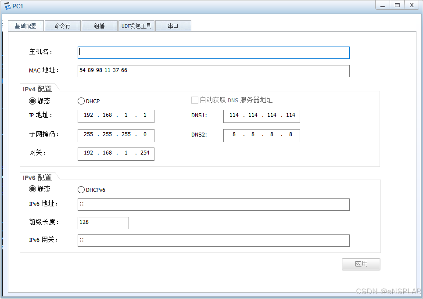Click the IPv6 地址 input field
423x299 pixels.
(x=214, y=205)
